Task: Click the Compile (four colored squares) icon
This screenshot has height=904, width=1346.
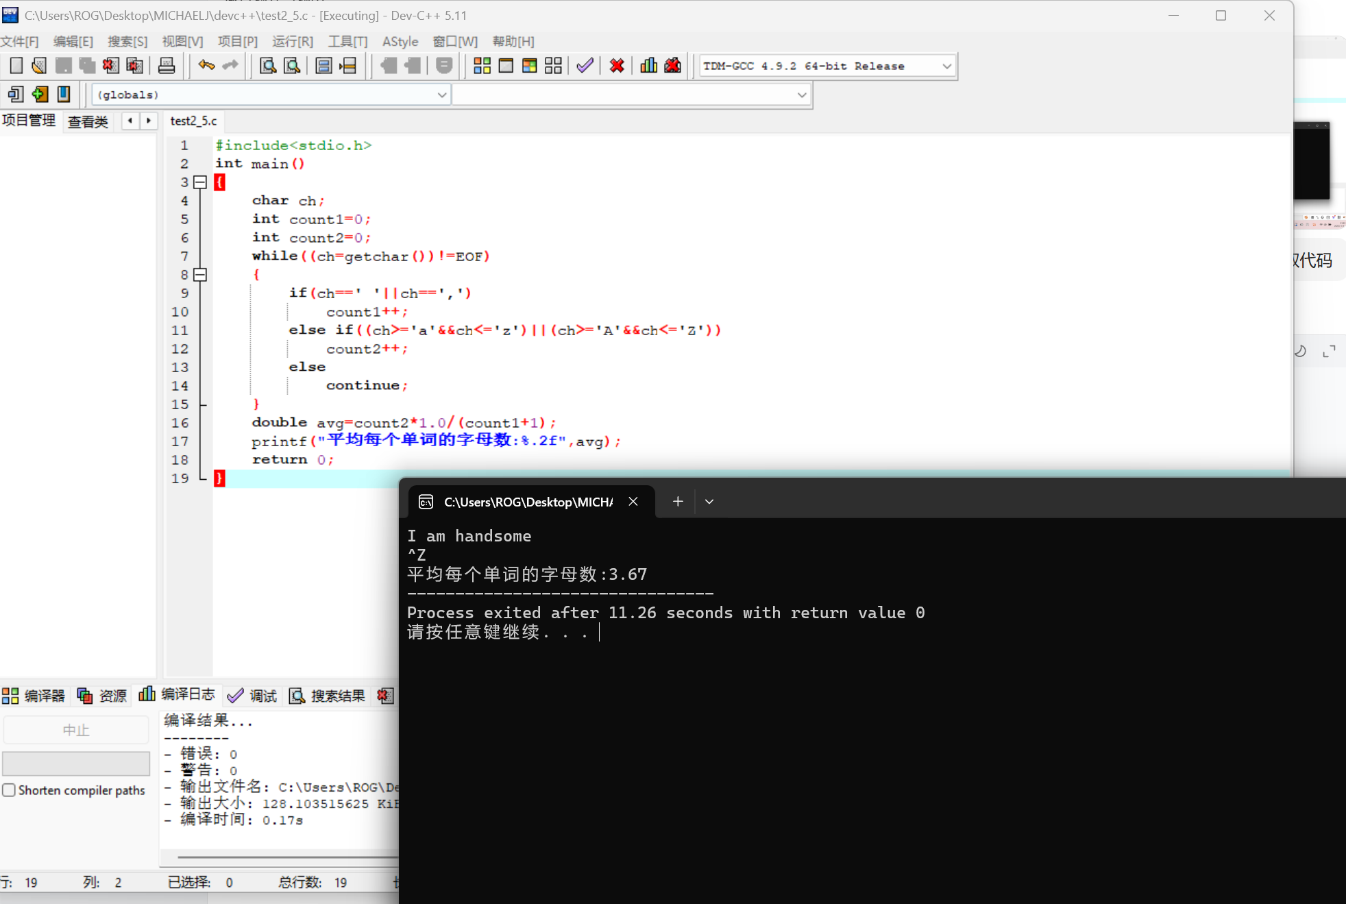Action: tap(482, 66)
